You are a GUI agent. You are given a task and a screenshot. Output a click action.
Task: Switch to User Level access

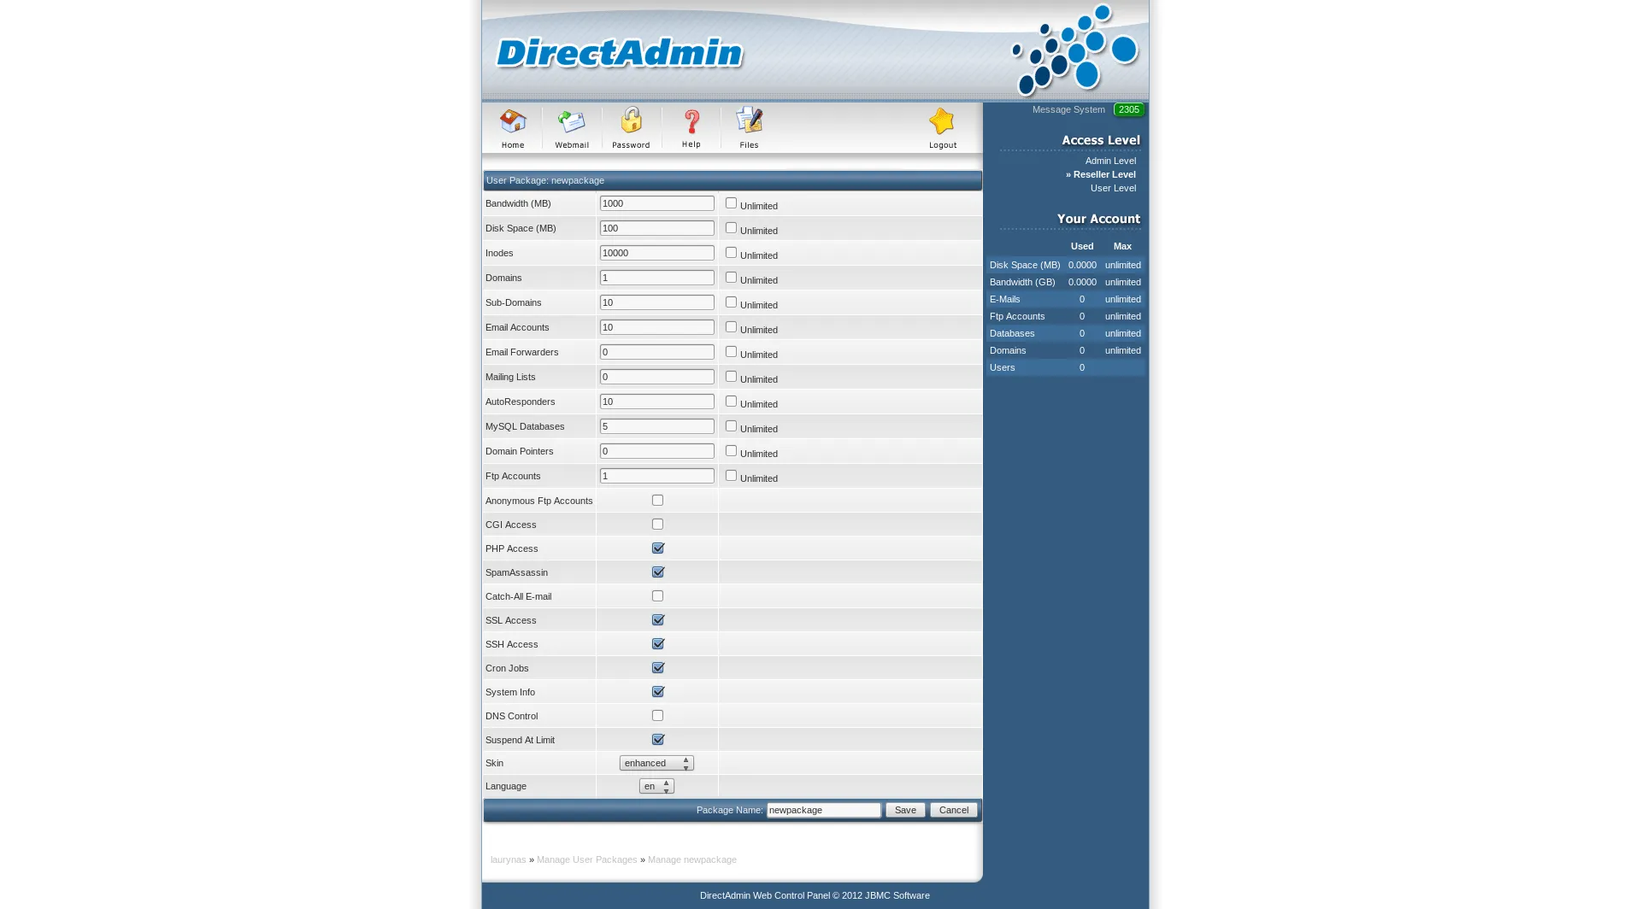[1112, 188]
